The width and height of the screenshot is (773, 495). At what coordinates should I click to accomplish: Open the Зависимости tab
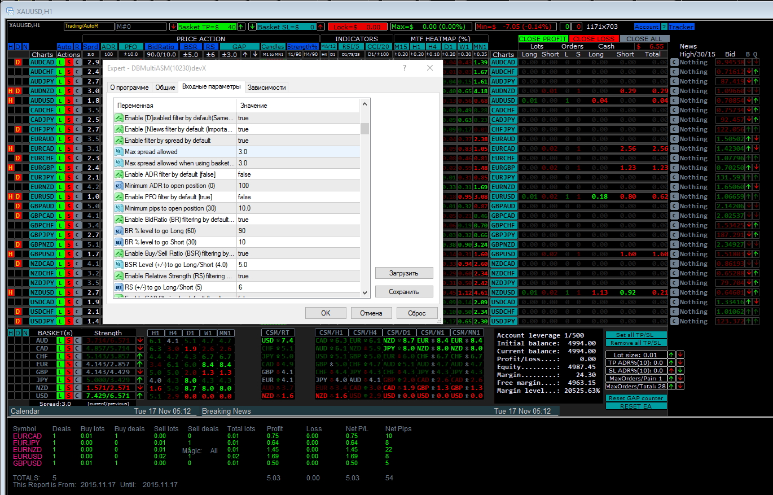coord(267,87)
